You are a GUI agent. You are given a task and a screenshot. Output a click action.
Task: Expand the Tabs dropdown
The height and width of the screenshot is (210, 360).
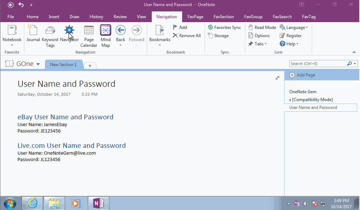pos(258,44)
